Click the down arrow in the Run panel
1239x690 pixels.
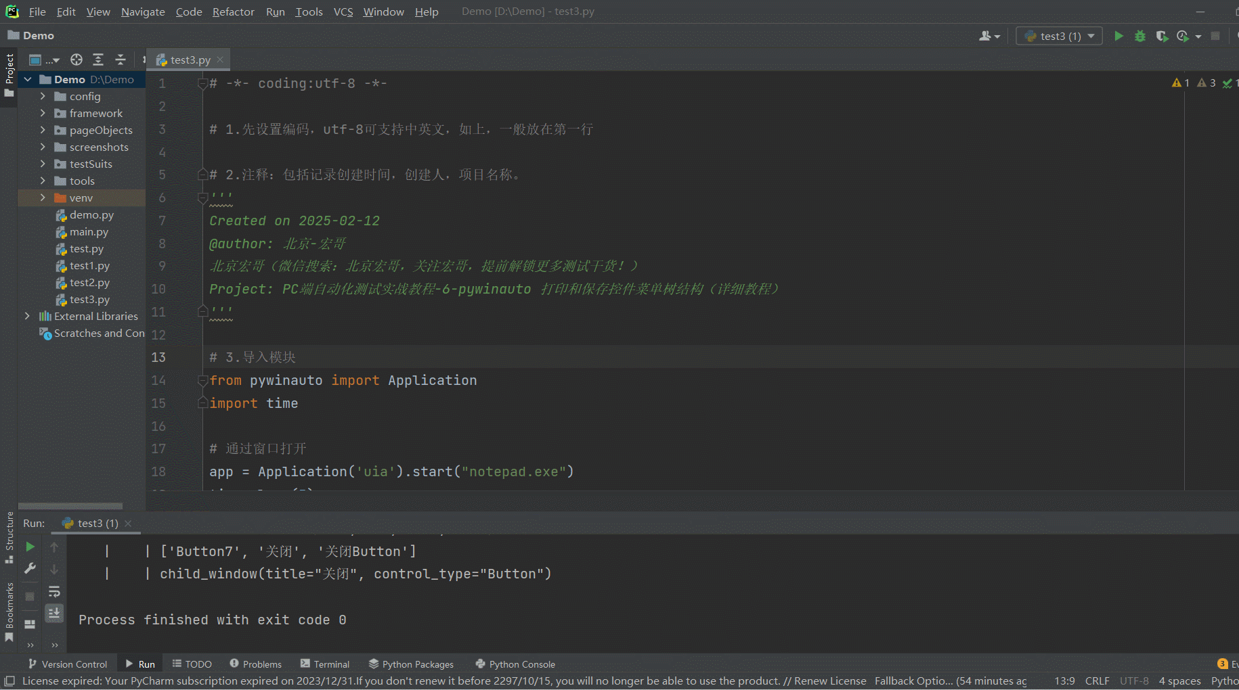(x=54, y=569)
